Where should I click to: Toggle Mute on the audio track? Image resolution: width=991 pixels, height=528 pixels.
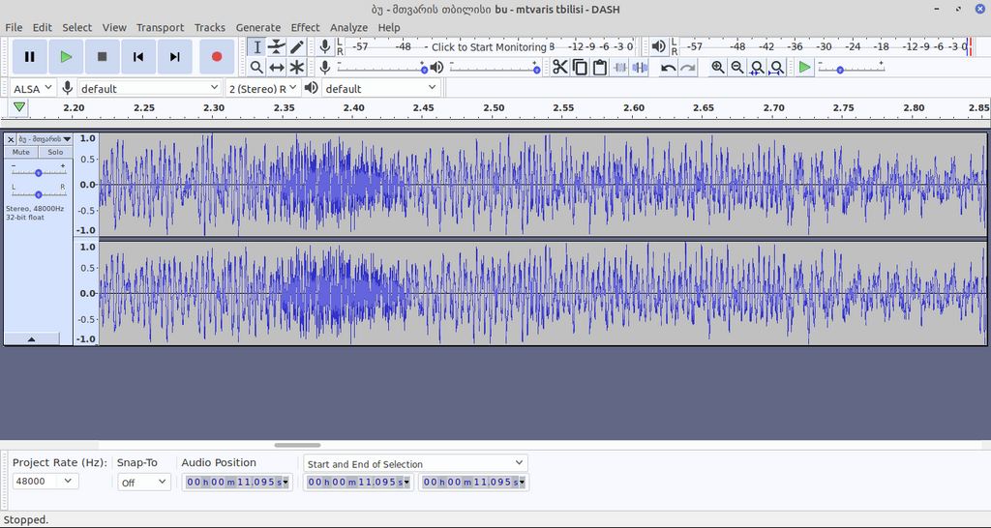point(21,152)
